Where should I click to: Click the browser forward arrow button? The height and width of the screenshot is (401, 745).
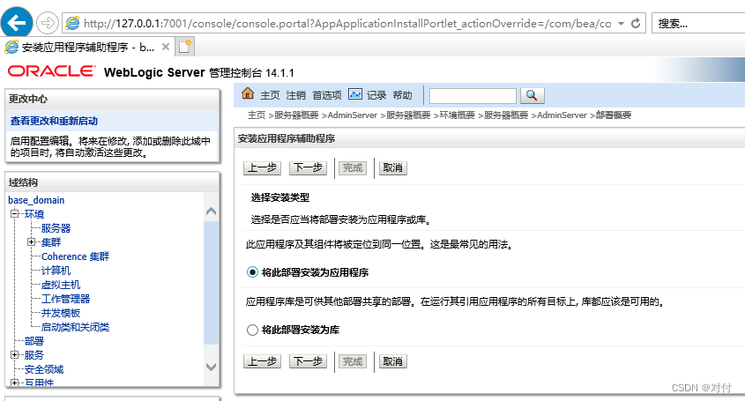(x=47, y=23)
